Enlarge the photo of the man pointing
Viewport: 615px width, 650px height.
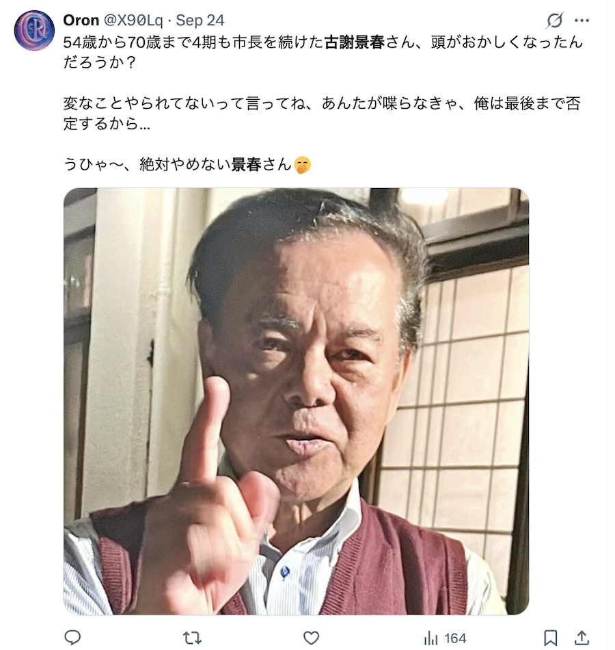(x=296, y=401)
